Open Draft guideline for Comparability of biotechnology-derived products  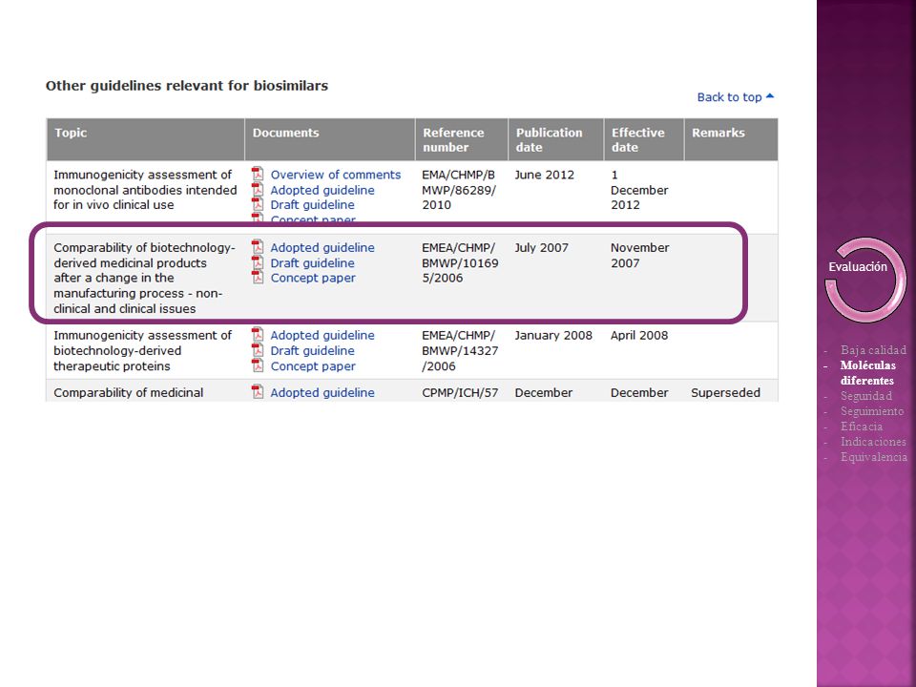pyautogui.click(x=313, y=263)
